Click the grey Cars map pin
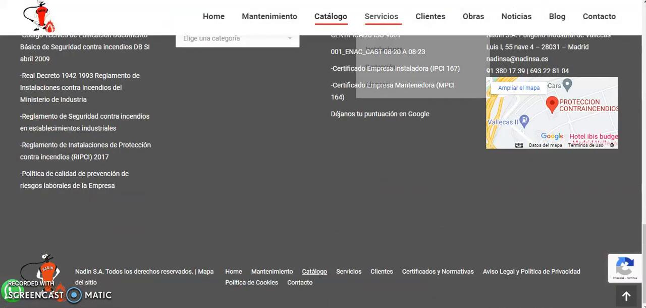This screenshot has height=308, width=646. pyautogui.click(x=567, y=84)
